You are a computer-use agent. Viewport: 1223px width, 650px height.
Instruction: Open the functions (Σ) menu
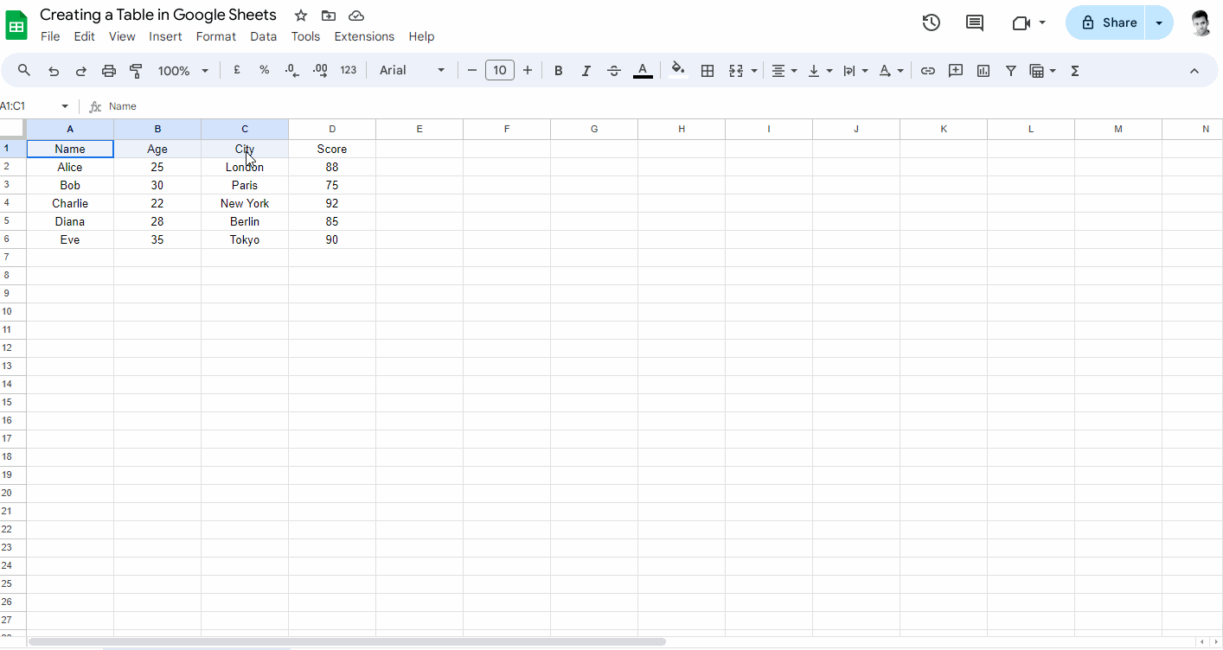[1074, 70]
